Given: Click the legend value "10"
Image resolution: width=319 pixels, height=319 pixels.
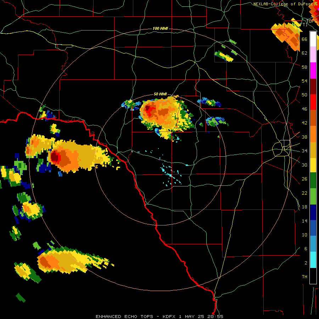Looking at the screenshot, I should click(x=304, y=235).
